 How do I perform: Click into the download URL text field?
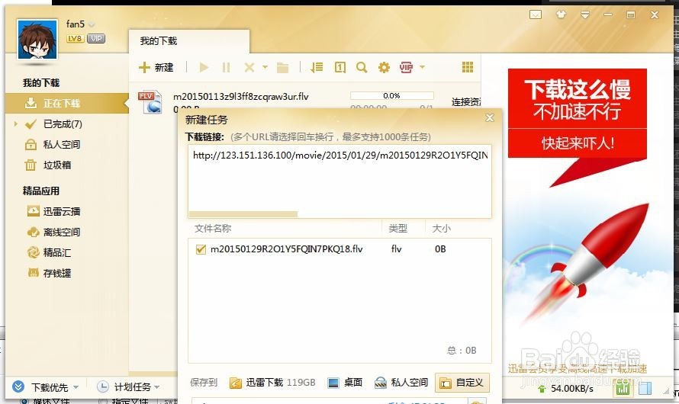(x=340, y=181)
